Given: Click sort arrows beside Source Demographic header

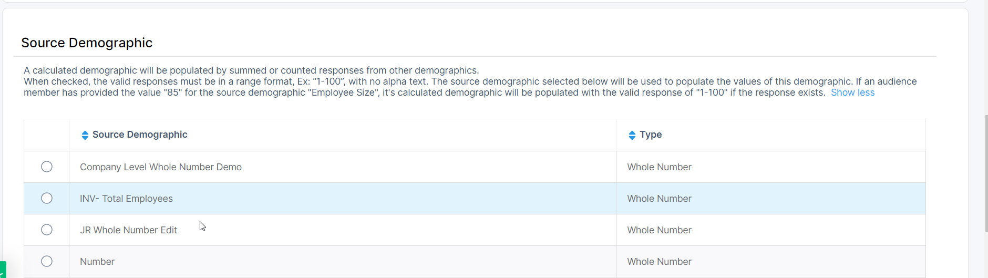Looking at the screenshot, I should pos(85,135).
